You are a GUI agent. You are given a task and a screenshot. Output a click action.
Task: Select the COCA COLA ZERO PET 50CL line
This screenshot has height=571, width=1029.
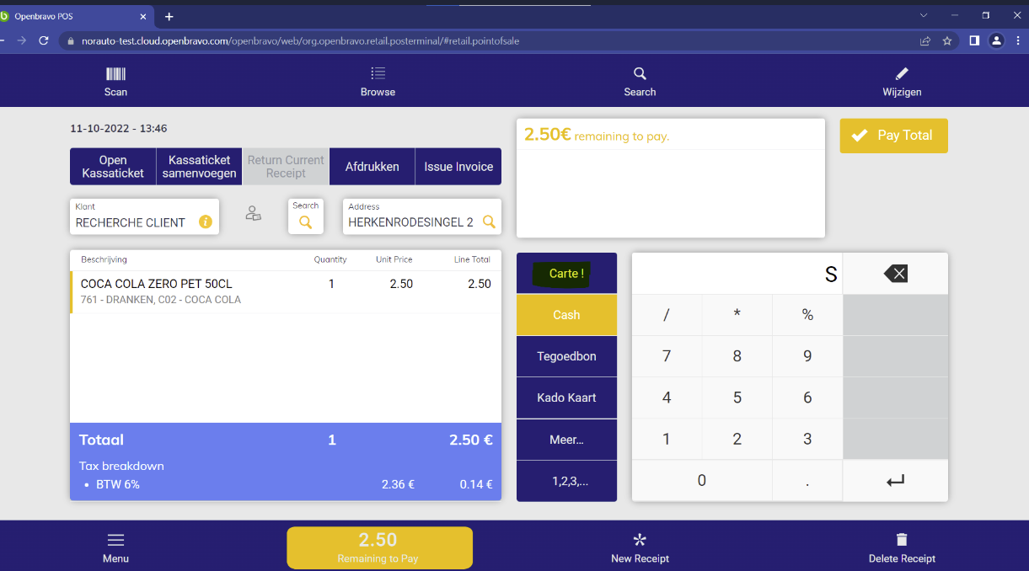click(x=286, y=291)
